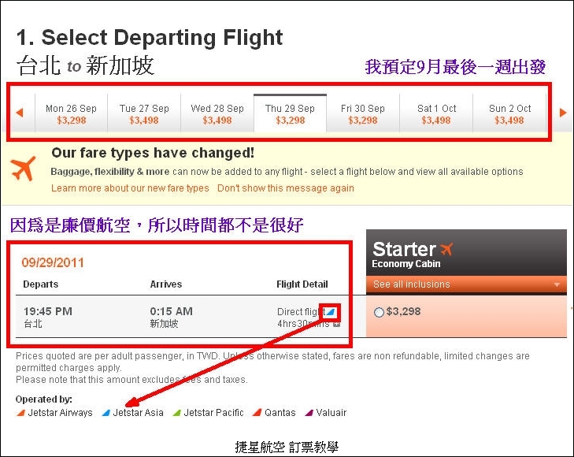
Task: Click the orange airplane icon in the fare notice
Action: [x=24, y=168]
